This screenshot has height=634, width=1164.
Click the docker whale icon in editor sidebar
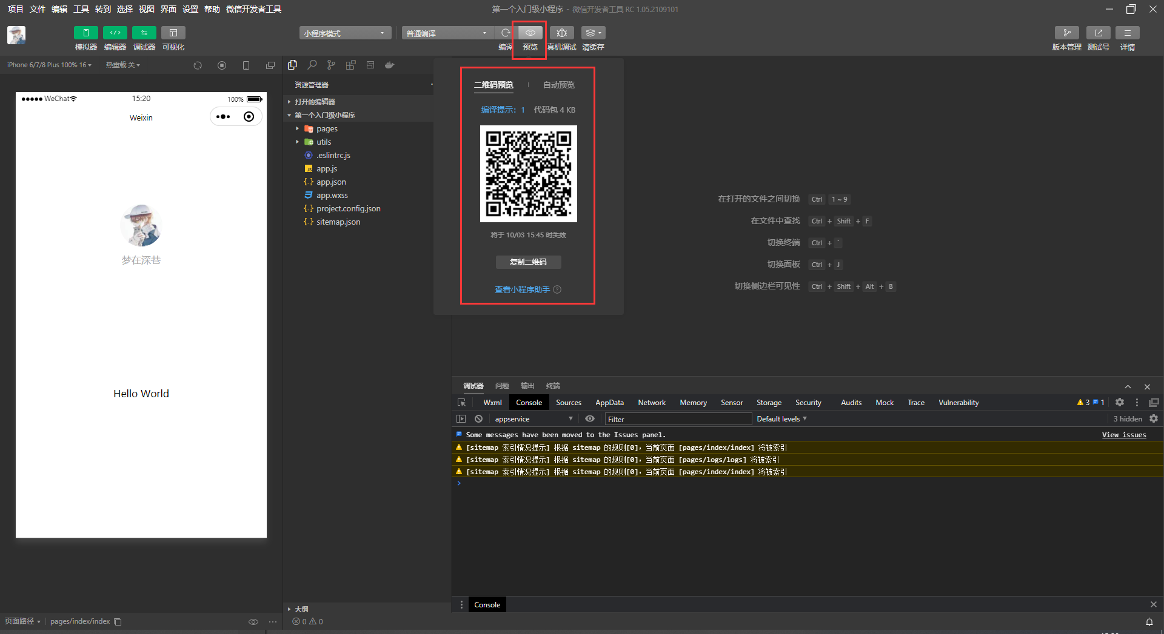point(390,65)
